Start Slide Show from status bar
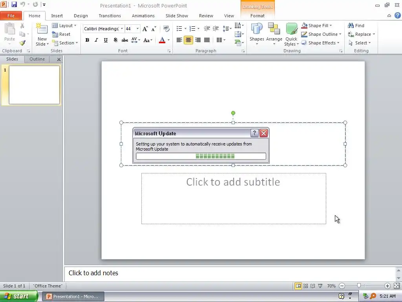 [x=320, y=286]
